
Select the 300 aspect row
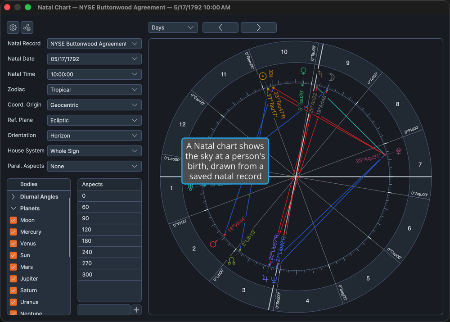(x=110, y=275)
